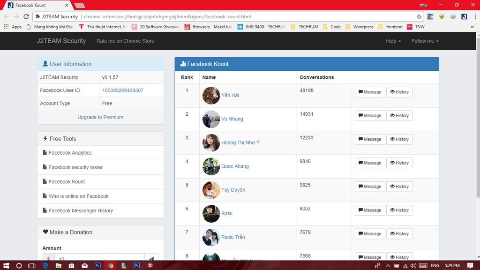Click the Windows Start button
This screenshot has height=270, width=480.
6,265
